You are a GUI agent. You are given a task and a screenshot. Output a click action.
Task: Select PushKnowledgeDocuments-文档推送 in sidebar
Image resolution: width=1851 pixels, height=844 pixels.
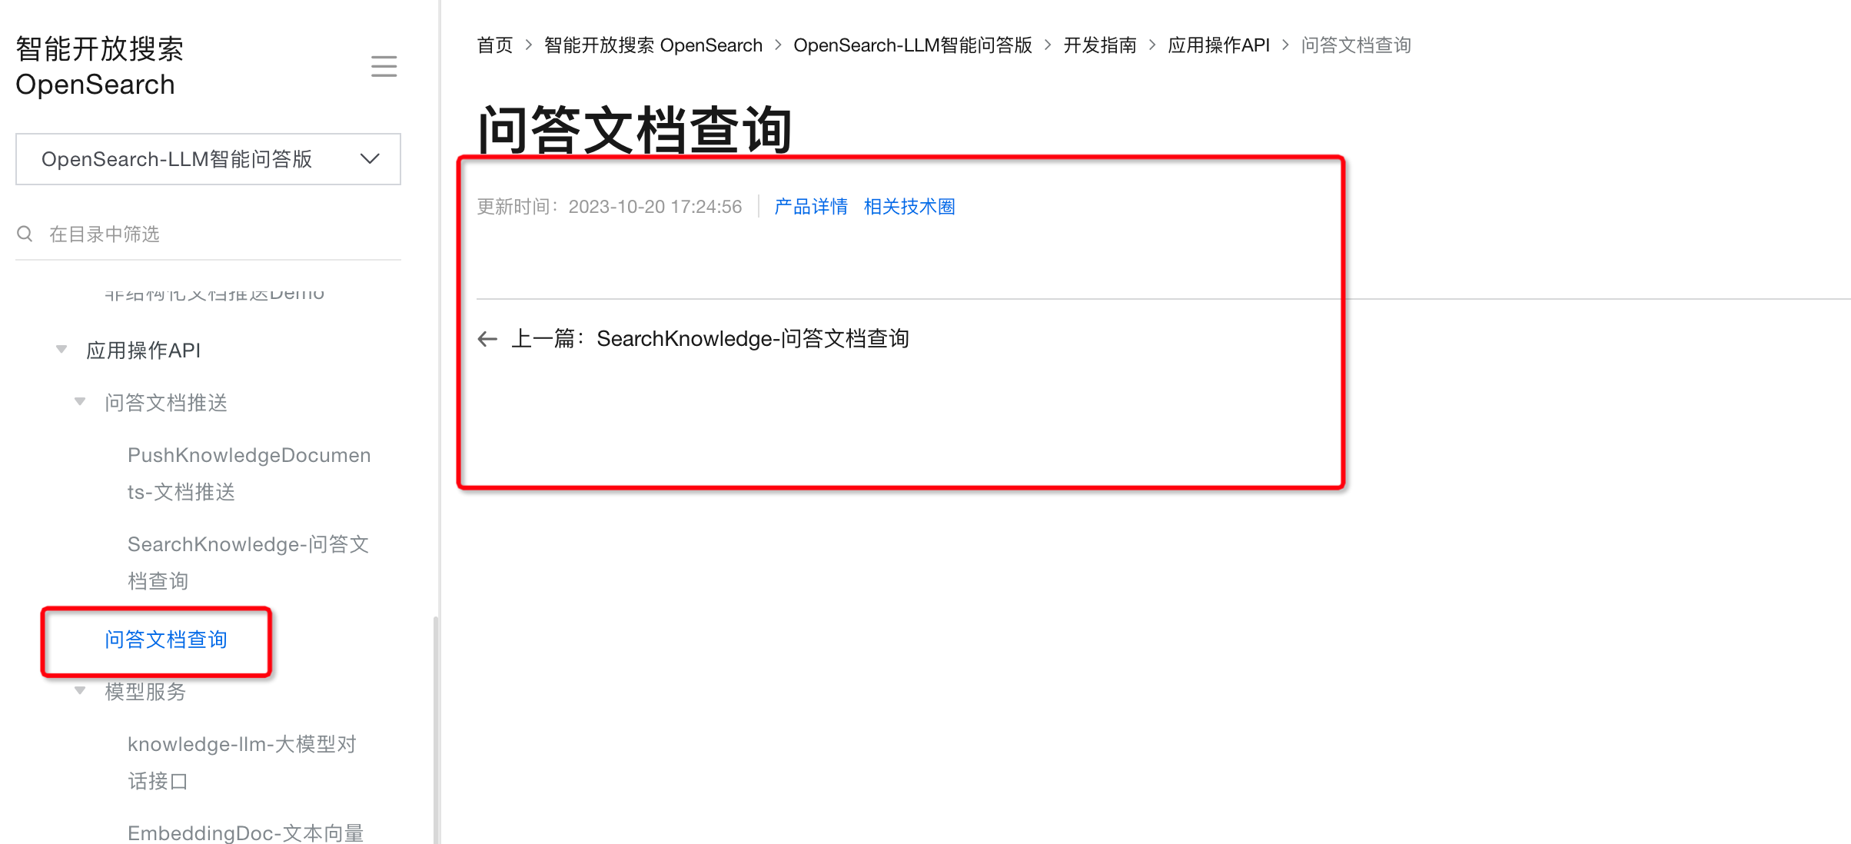(x=249, y=474)
